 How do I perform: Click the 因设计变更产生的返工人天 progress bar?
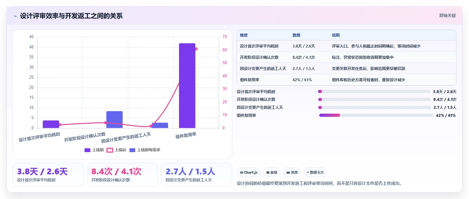click(x=375, y=107)
